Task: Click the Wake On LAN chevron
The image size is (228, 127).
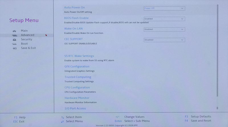Action: click(x=182, y=29)
